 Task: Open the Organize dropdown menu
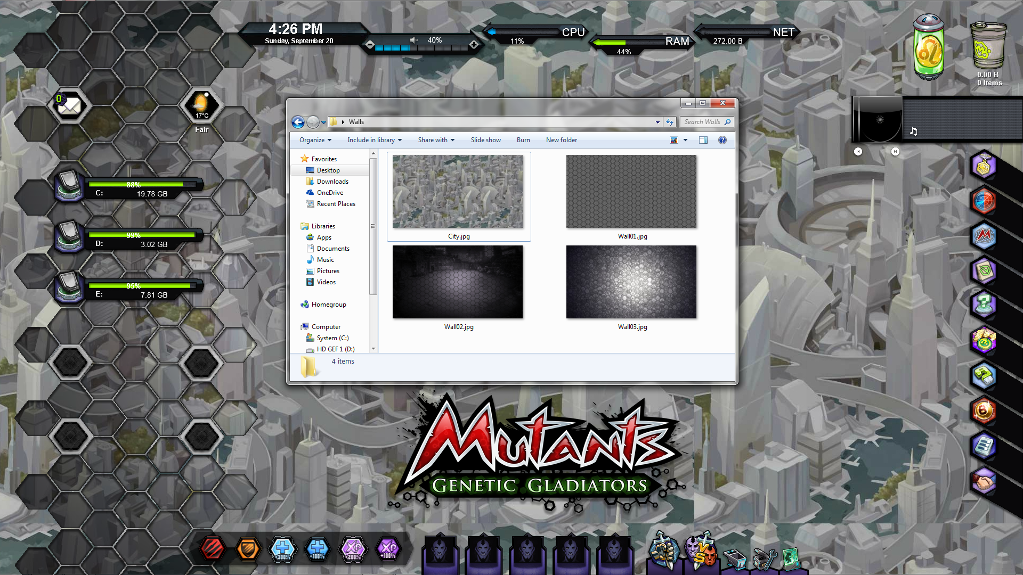click(x=315, y=140)
